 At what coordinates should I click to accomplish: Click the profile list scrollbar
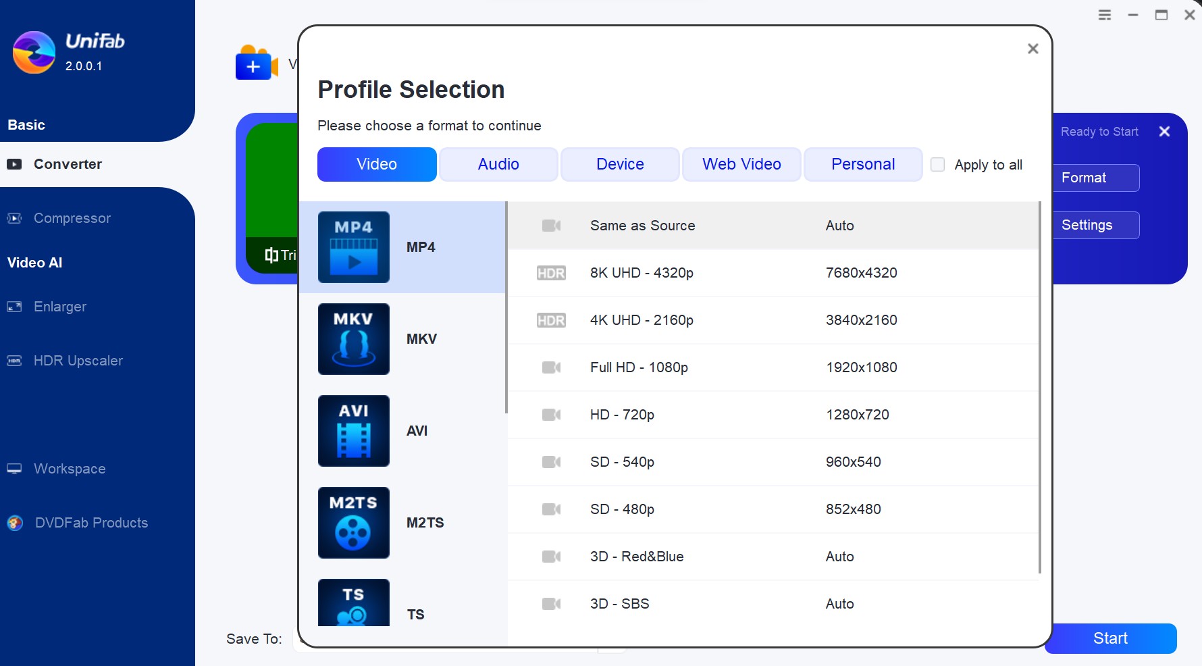point(1040,385)
